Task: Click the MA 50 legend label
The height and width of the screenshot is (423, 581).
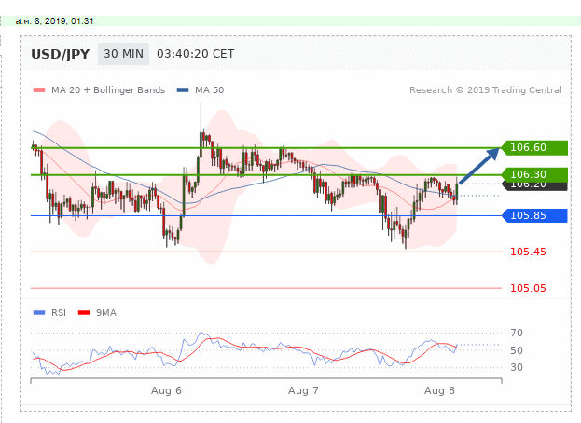Action: click(209, 90)
